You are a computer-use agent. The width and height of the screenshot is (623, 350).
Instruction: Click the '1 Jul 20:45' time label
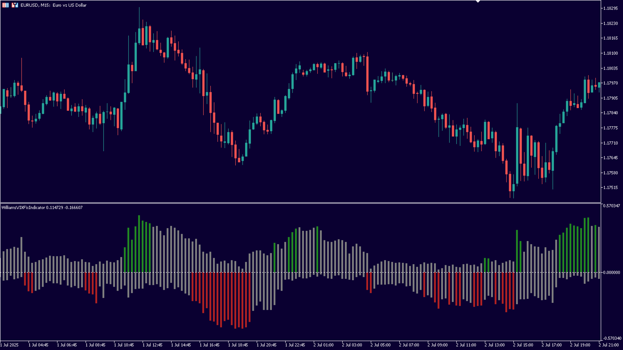pyautogui.click(x=266, y=345)
